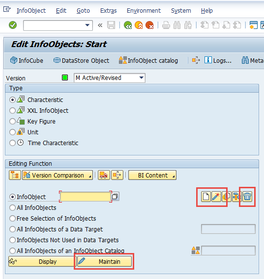Select All InfoObjects of a Data Target
264x279 pixels.
[12, 229]
